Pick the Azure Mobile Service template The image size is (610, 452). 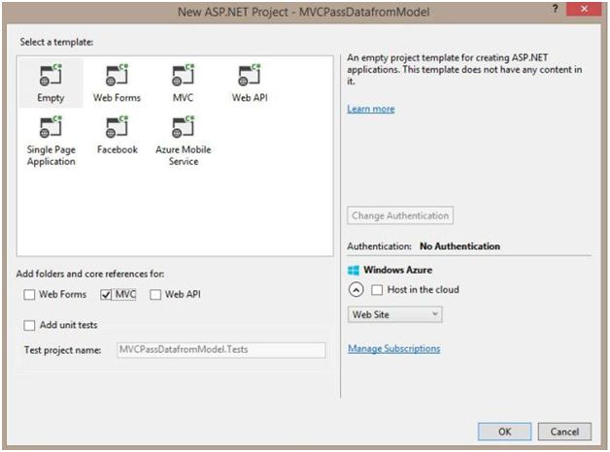coord(184,127)
